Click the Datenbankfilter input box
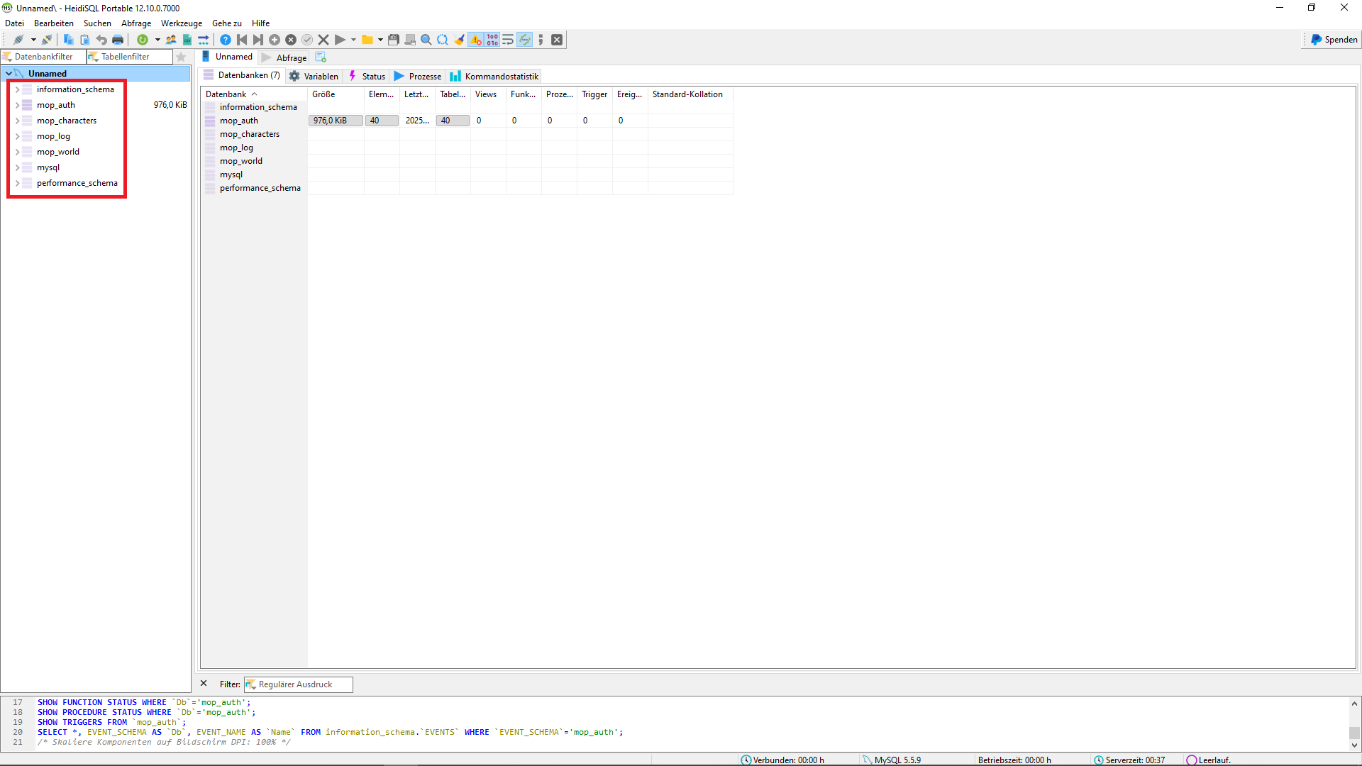 43,57
